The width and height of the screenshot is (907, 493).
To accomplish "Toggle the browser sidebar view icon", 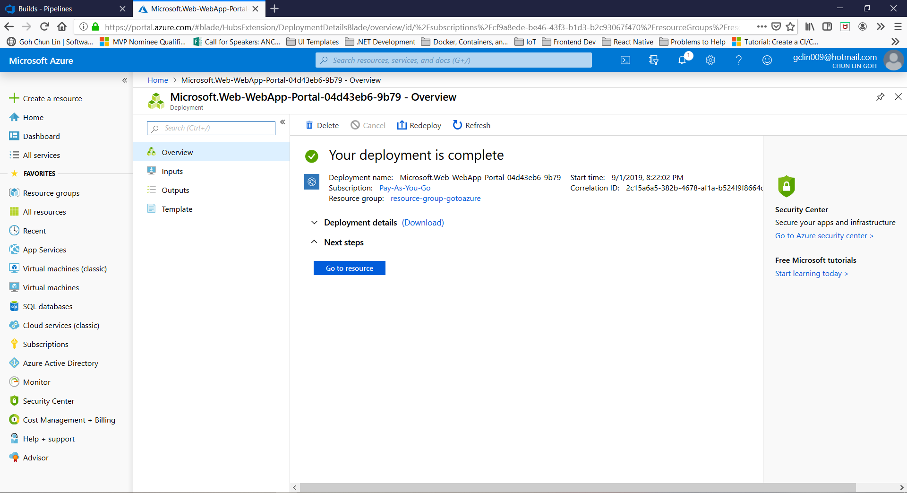I will pos(827,26).
